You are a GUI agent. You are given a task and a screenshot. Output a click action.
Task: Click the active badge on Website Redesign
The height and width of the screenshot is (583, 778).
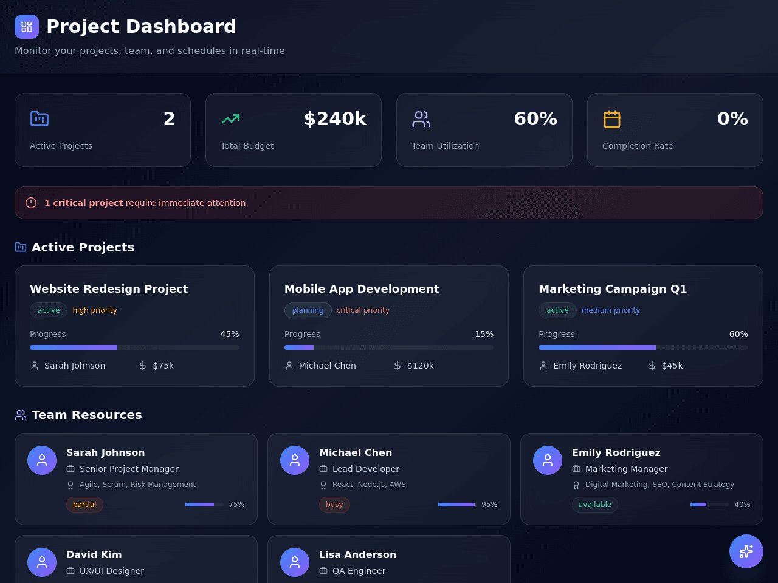point(49,310)
